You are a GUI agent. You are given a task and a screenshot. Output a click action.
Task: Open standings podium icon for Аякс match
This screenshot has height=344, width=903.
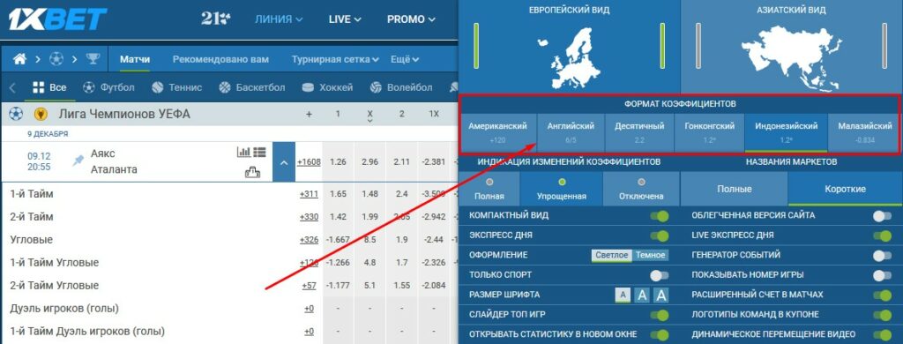click(x=252, y=171)
